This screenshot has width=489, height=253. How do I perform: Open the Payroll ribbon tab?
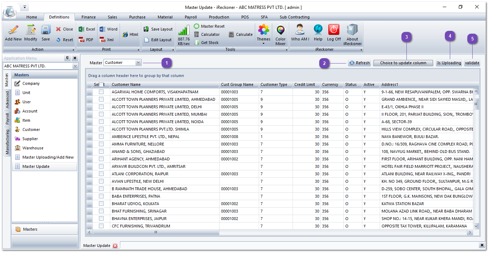[x=191, y=17]
